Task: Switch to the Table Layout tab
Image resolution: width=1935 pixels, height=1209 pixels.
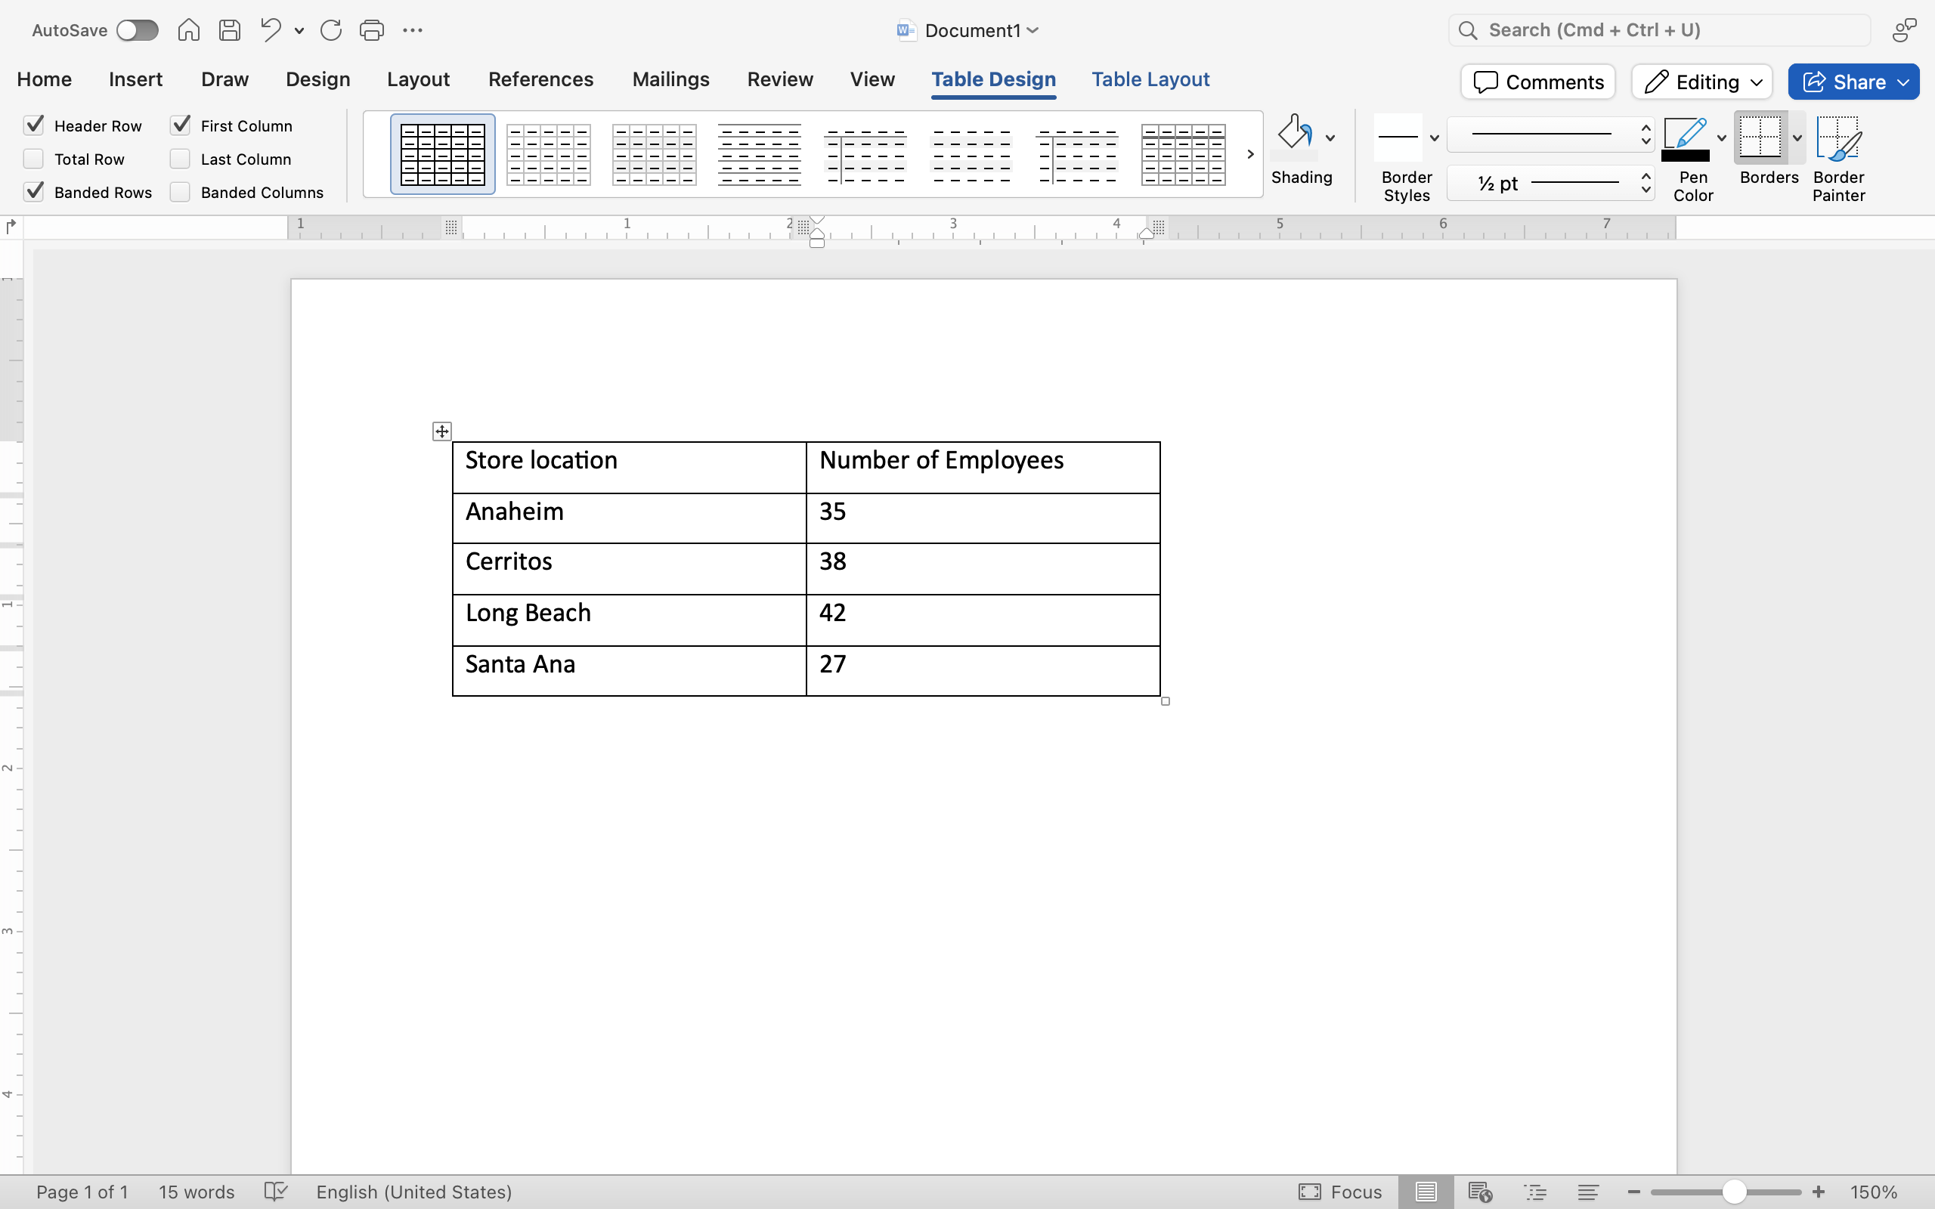Action: pos(1150,79)
